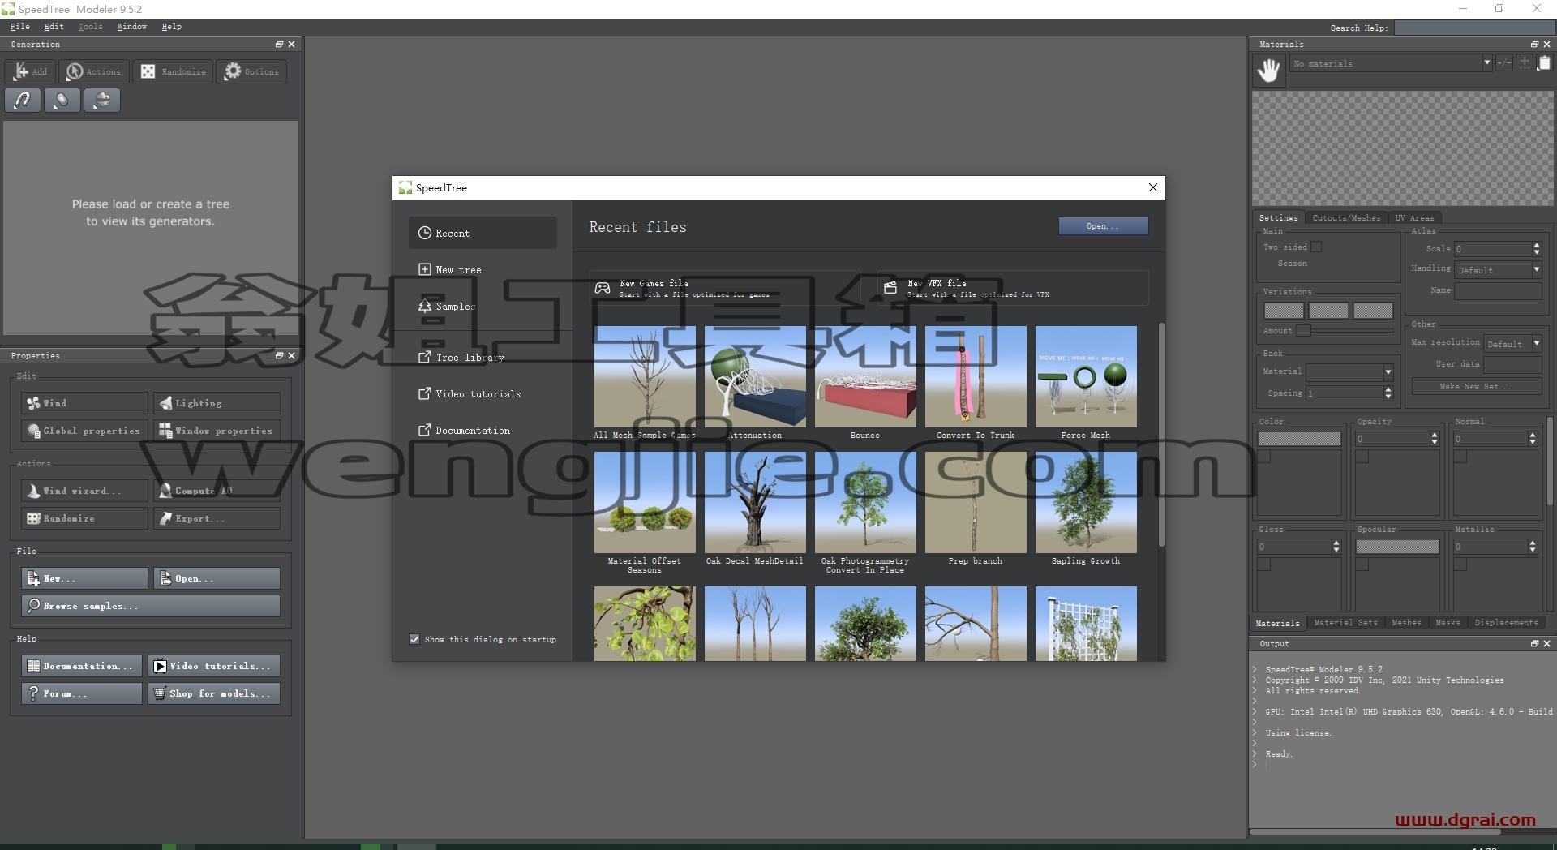Switch to UV Areas tab
This screenshot has height=850, width=1557.
tap(1414, 217)
